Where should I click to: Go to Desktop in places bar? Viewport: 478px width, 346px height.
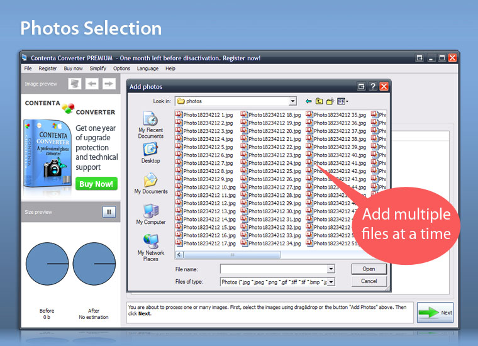point(150,153)
